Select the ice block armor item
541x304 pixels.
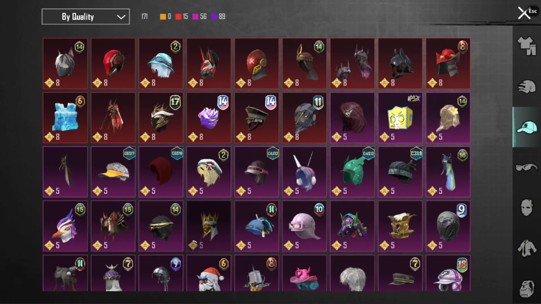point(65,118)
